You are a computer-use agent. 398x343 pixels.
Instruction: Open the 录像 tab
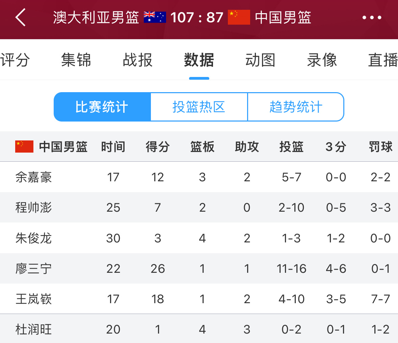pyautogui.click(x=322, y=60)
